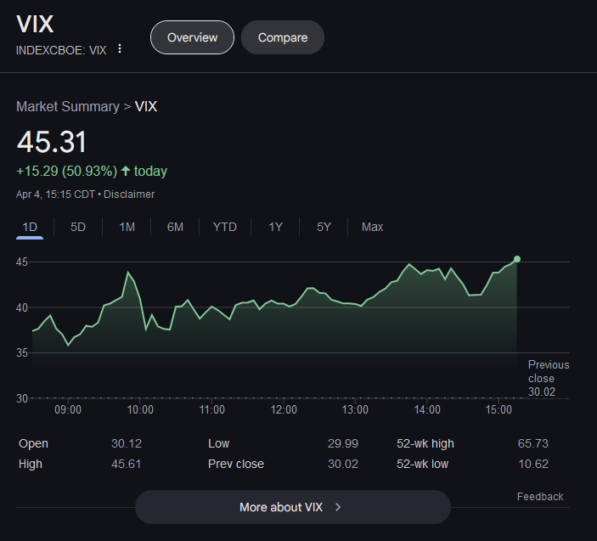
Task: Click the 52-wk low label
Action: point(423,464)
